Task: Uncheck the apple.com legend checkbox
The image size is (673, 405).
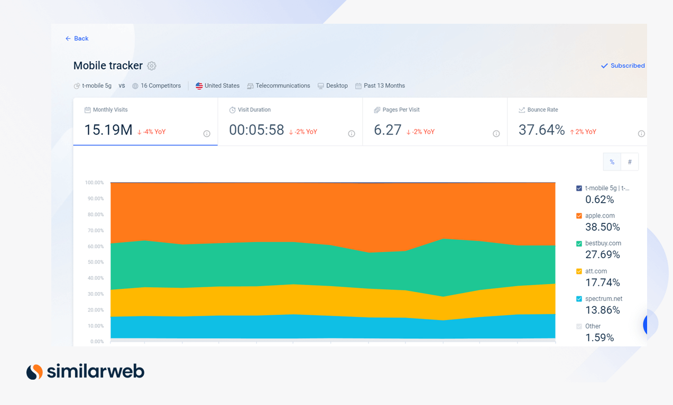Action: (579, 216)
